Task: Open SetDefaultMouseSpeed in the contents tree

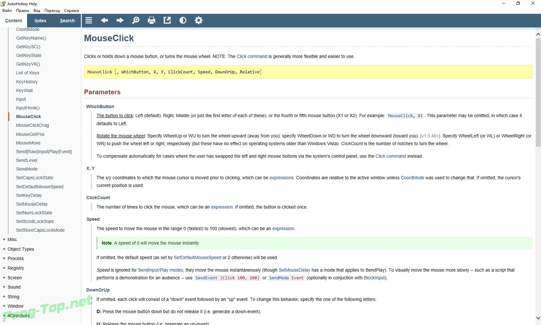Action: point(40,187)
